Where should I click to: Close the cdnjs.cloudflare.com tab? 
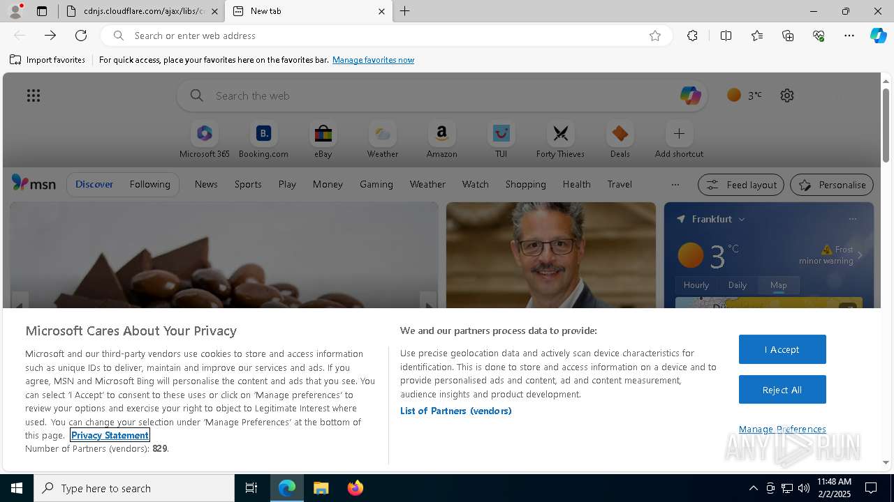point(214,11)
